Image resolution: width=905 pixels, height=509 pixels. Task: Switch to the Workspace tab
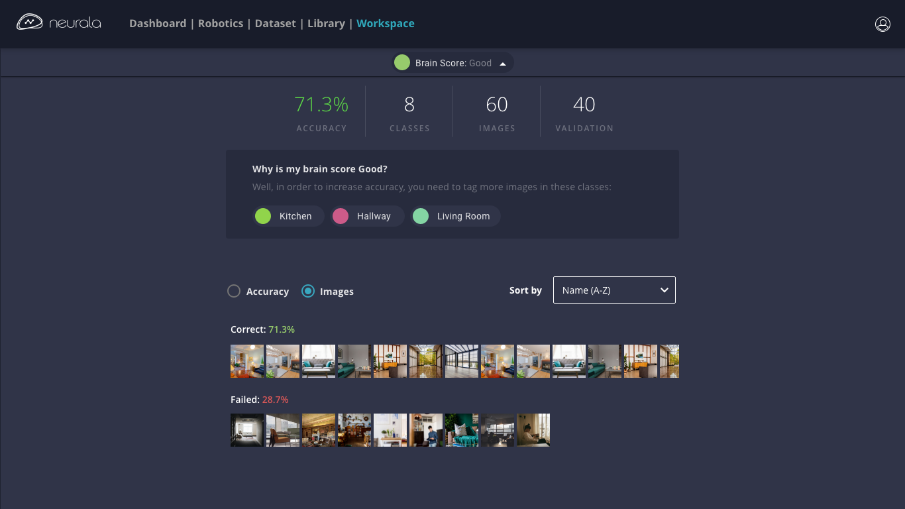[386, 24]
